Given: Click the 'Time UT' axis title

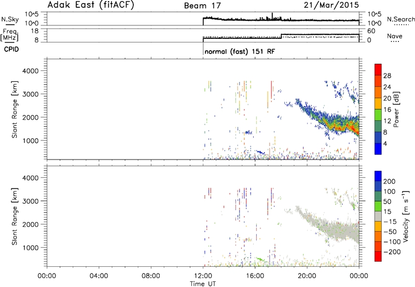Looking at the screenshot, I should click(x=203, y=284).
